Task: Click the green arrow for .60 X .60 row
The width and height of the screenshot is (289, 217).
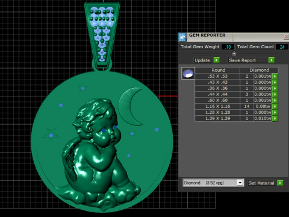Action: (x=275, y=100)
